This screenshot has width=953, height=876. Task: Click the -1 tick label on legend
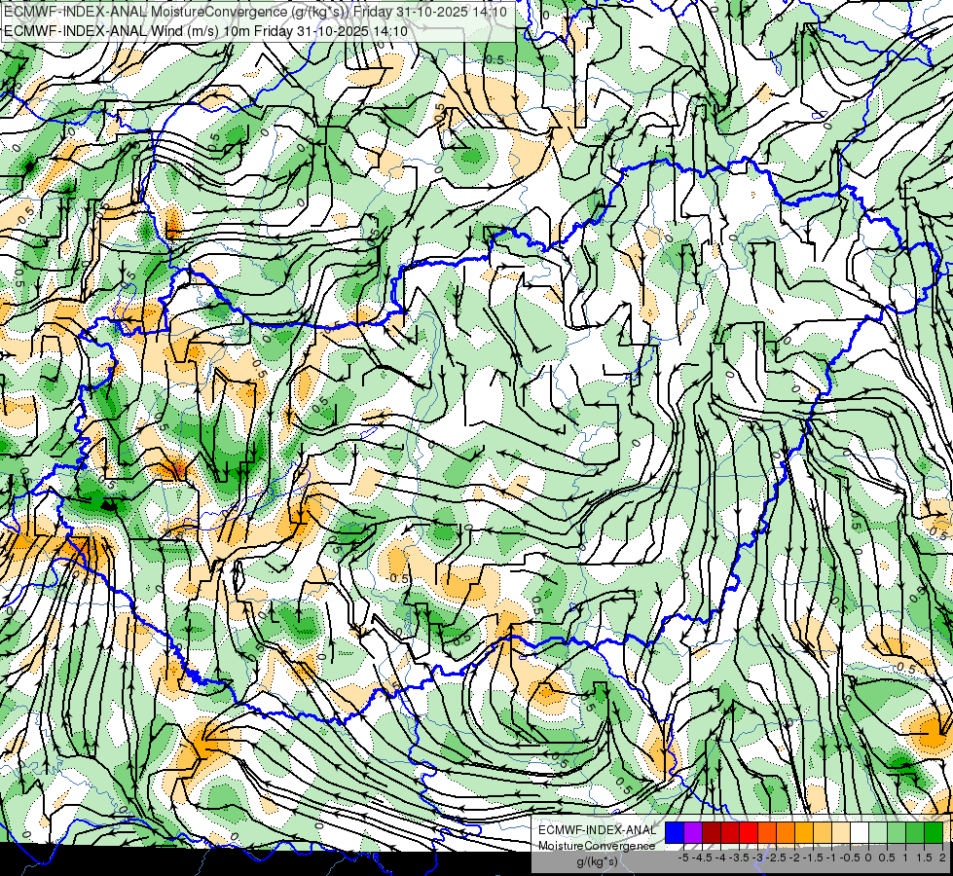[831, 858]
